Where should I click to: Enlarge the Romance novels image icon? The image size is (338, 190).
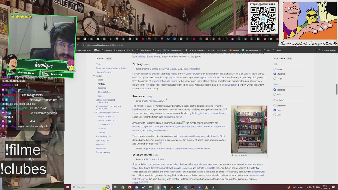pyautogui.click(x=265, y=155)
